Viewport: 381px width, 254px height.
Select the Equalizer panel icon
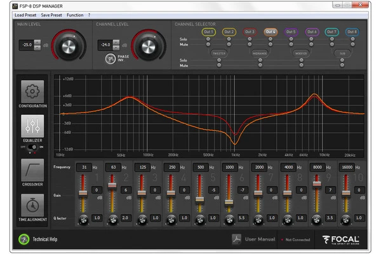[x=32, y=126]
